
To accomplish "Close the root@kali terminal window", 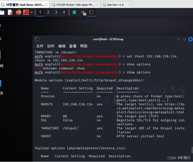I will click(x=190, y=39).
